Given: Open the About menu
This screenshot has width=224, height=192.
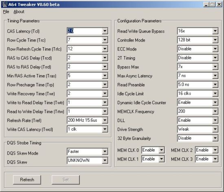Looking at the screenshot, I should (19, 12).
